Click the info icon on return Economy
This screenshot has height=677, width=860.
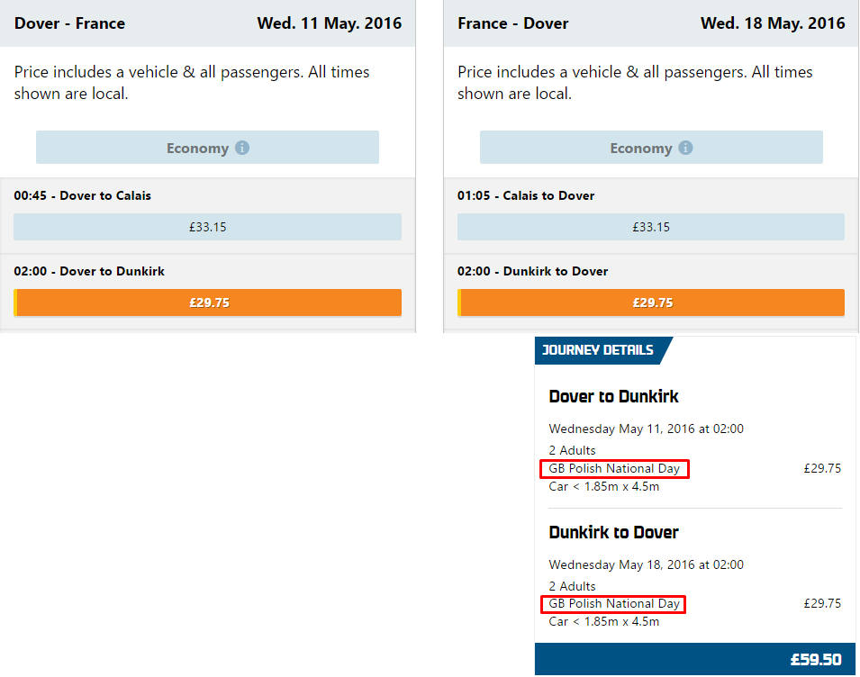pos(685,148)
